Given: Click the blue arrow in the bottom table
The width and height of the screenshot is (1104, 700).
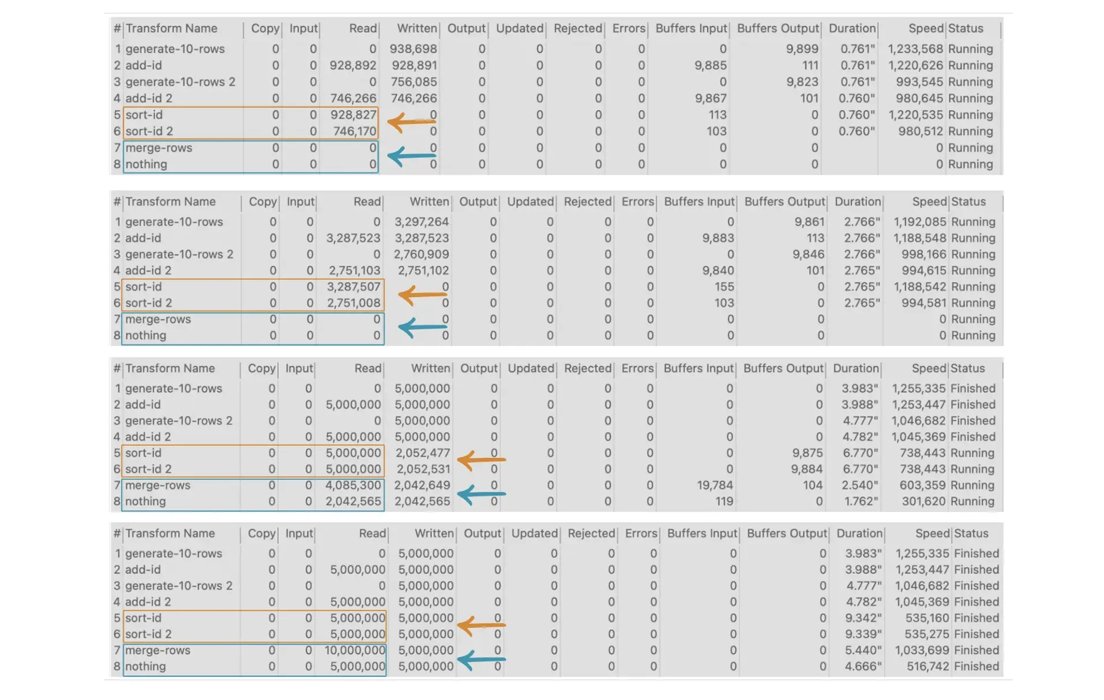Looking at the screenshot, I should (481, 659).
